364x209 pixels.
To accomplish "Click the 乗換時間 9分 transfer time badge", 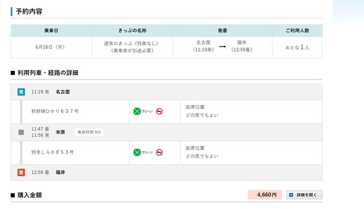I will tap(89, 132).
